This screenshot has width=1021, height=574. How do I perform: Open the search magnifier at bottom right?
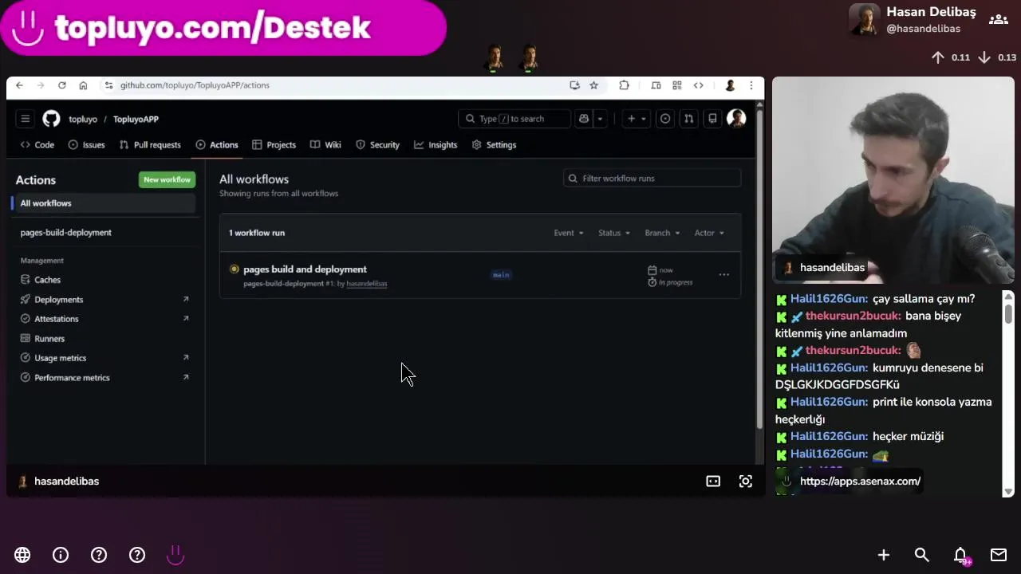(922, 555)
